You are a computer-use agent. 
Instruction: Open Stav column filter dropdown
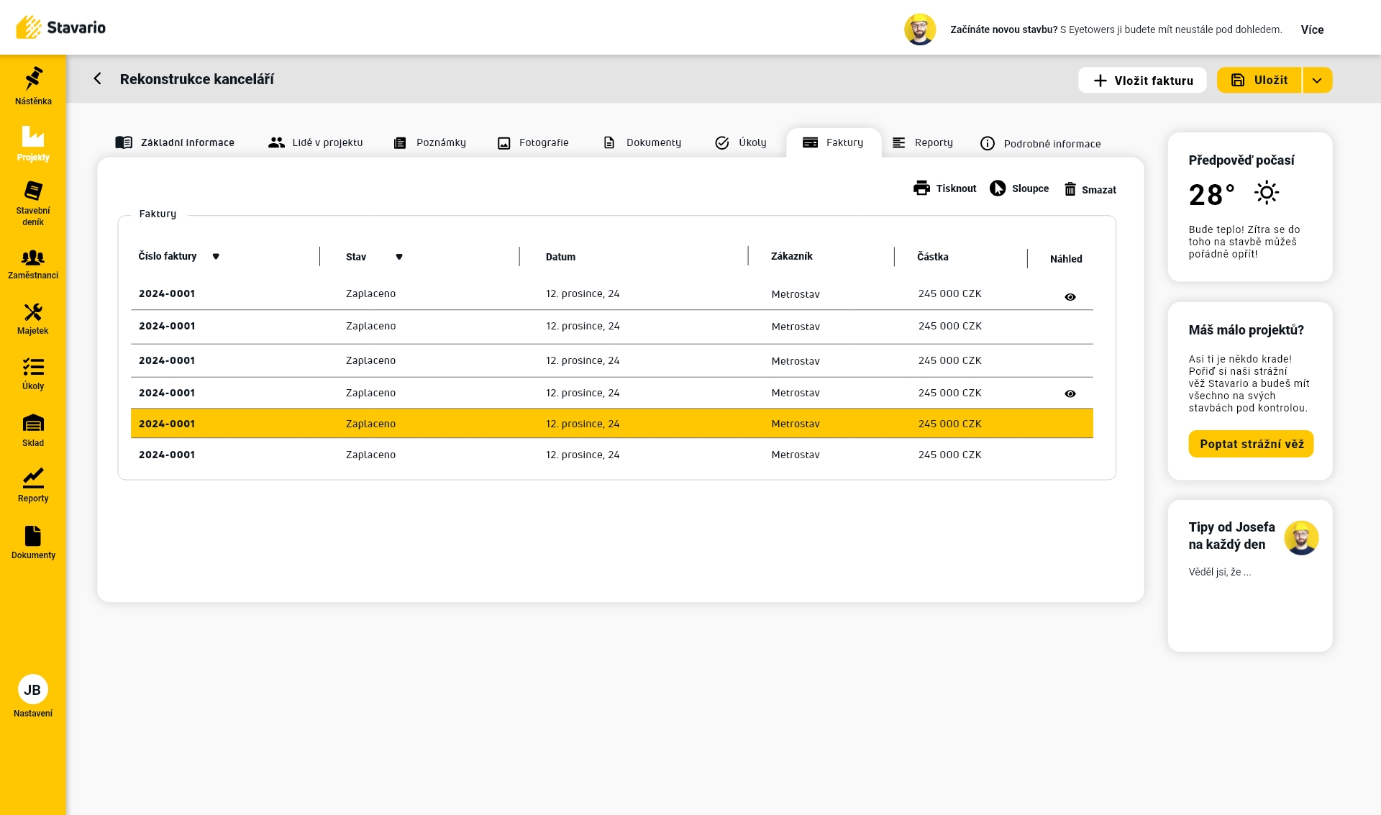tap(399, 257)
